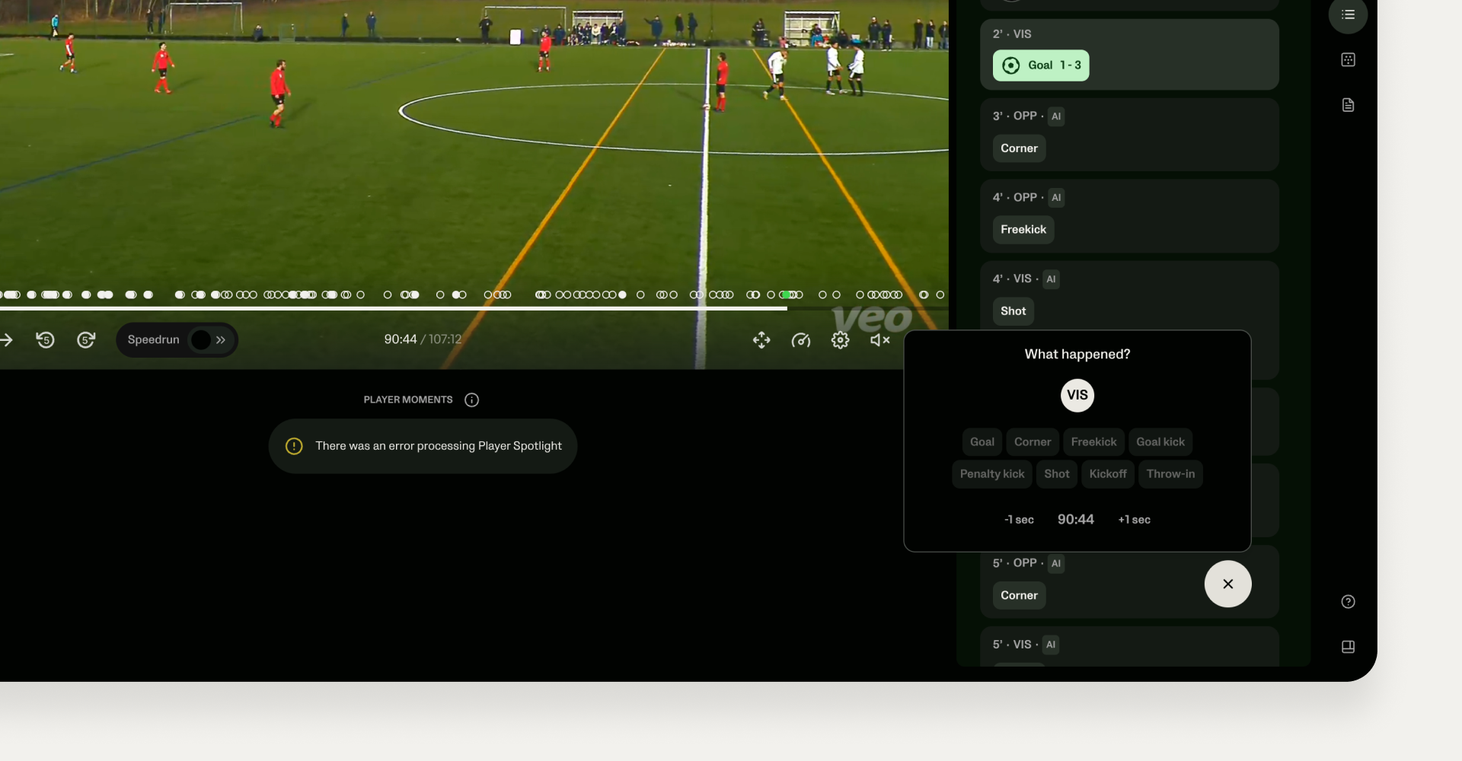Click the next arrow left of rewind
This screenshot has height=761, width=1462.
pos(6,339)
